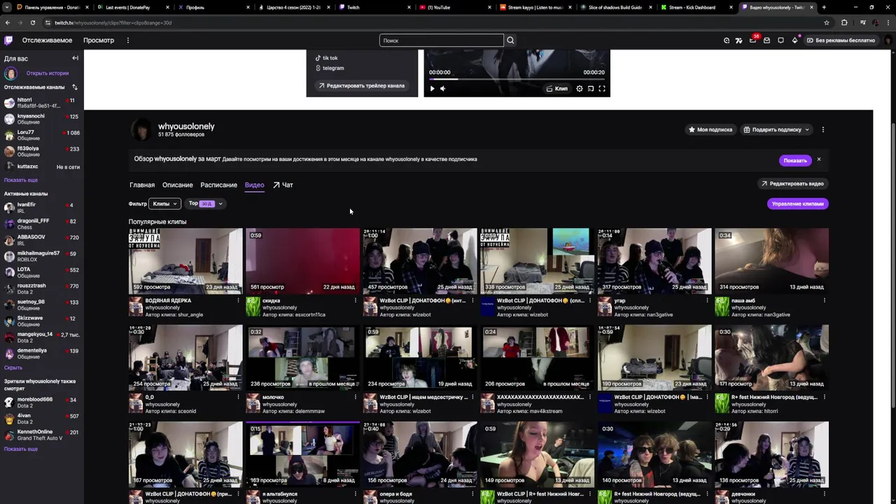Click the Поиск search input field

[441, 41]
